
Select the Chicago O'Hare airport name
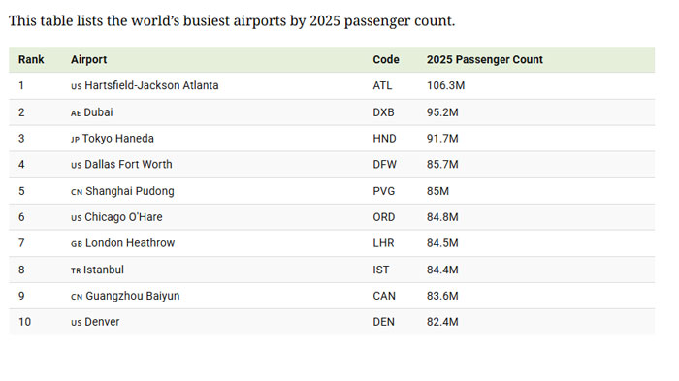point(123,217)
